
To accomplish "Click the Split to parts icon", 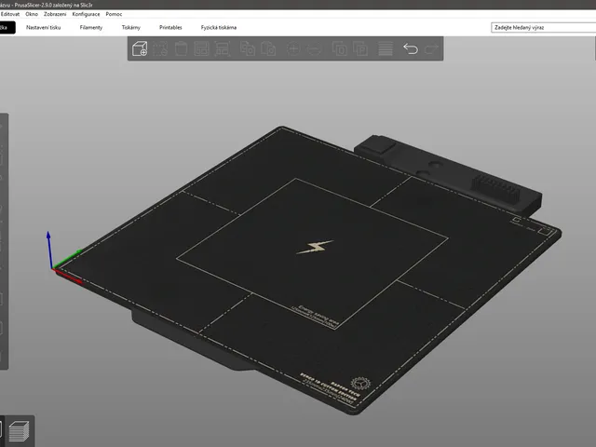I will coord(360,48).
